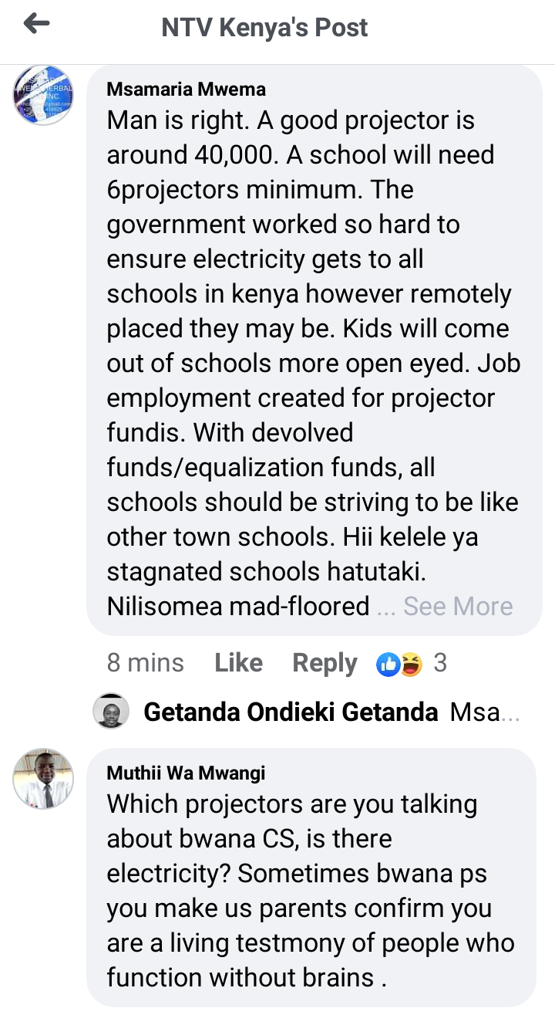
Task: Tap the 8 mins timestamp
Action: pyautogui.click(x=146, y=663)
